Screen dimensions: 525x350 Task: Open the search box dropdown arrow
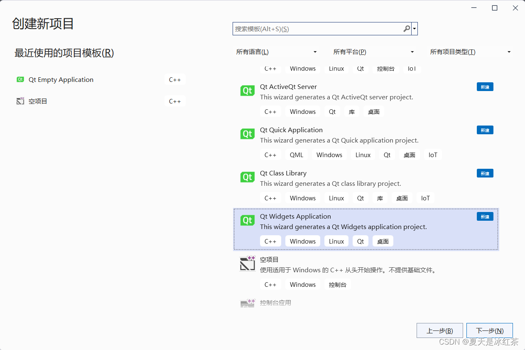[415, 29]
